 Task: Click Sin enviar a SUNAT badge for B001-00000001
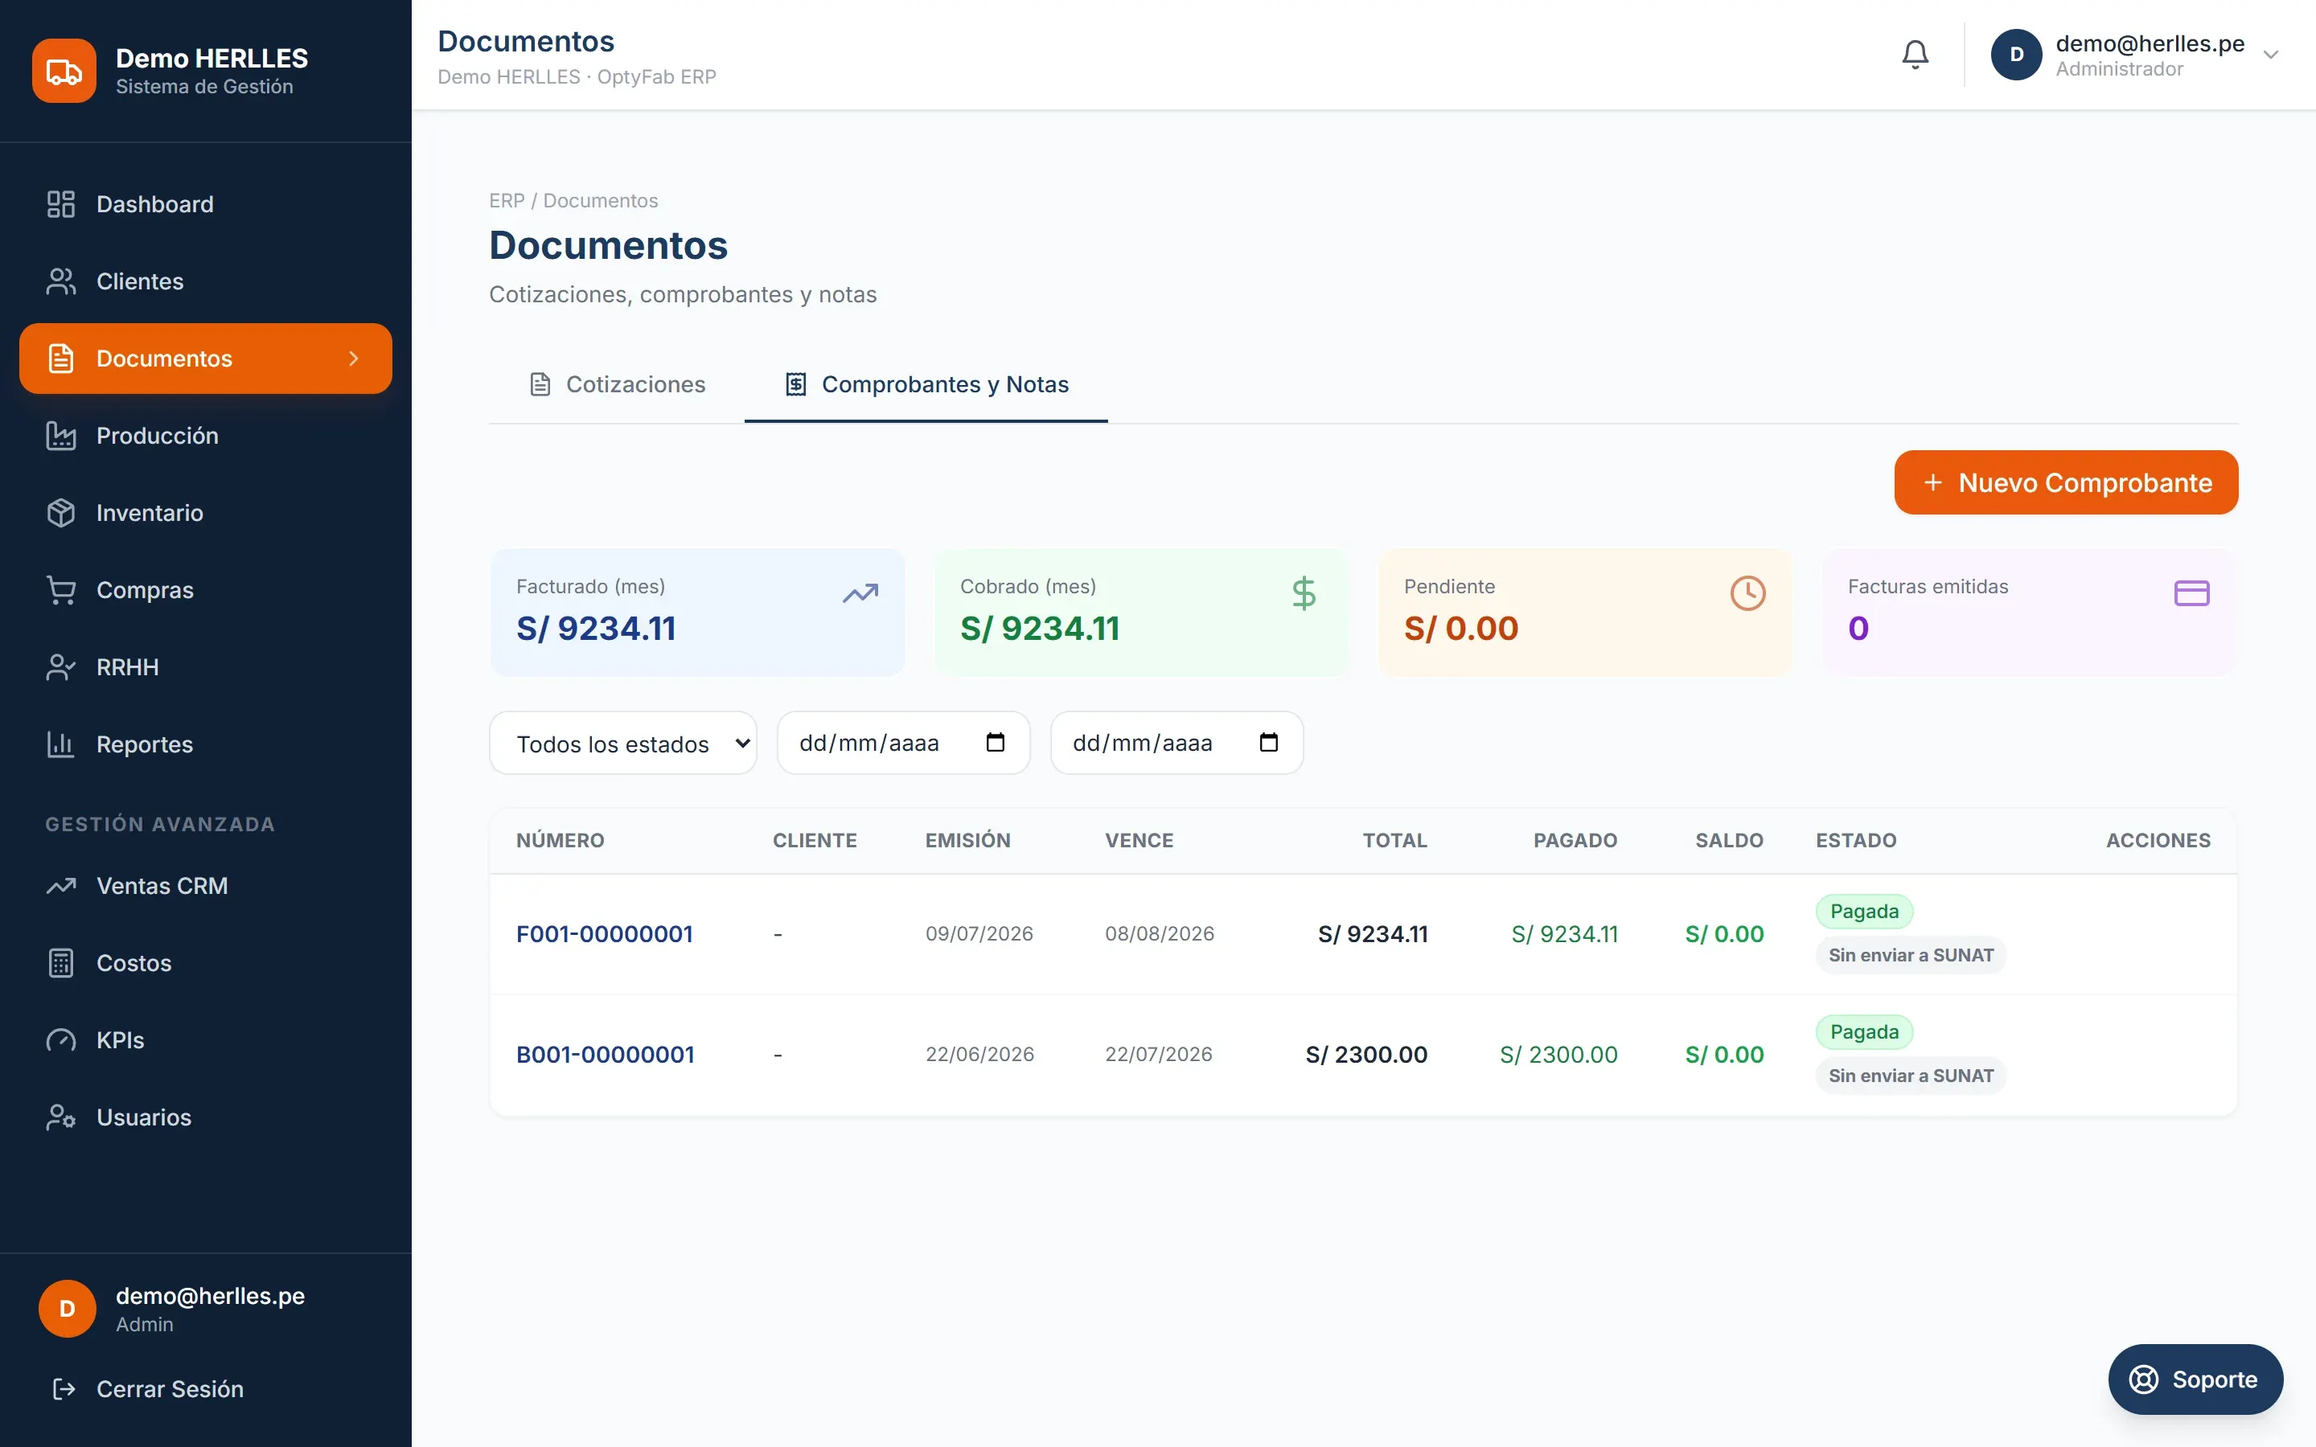[1912, 1076]
